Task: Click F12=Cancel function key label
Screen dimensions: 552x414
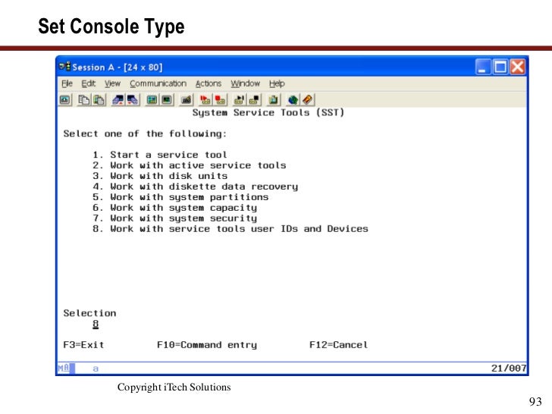Action: (x=339, y=345)
